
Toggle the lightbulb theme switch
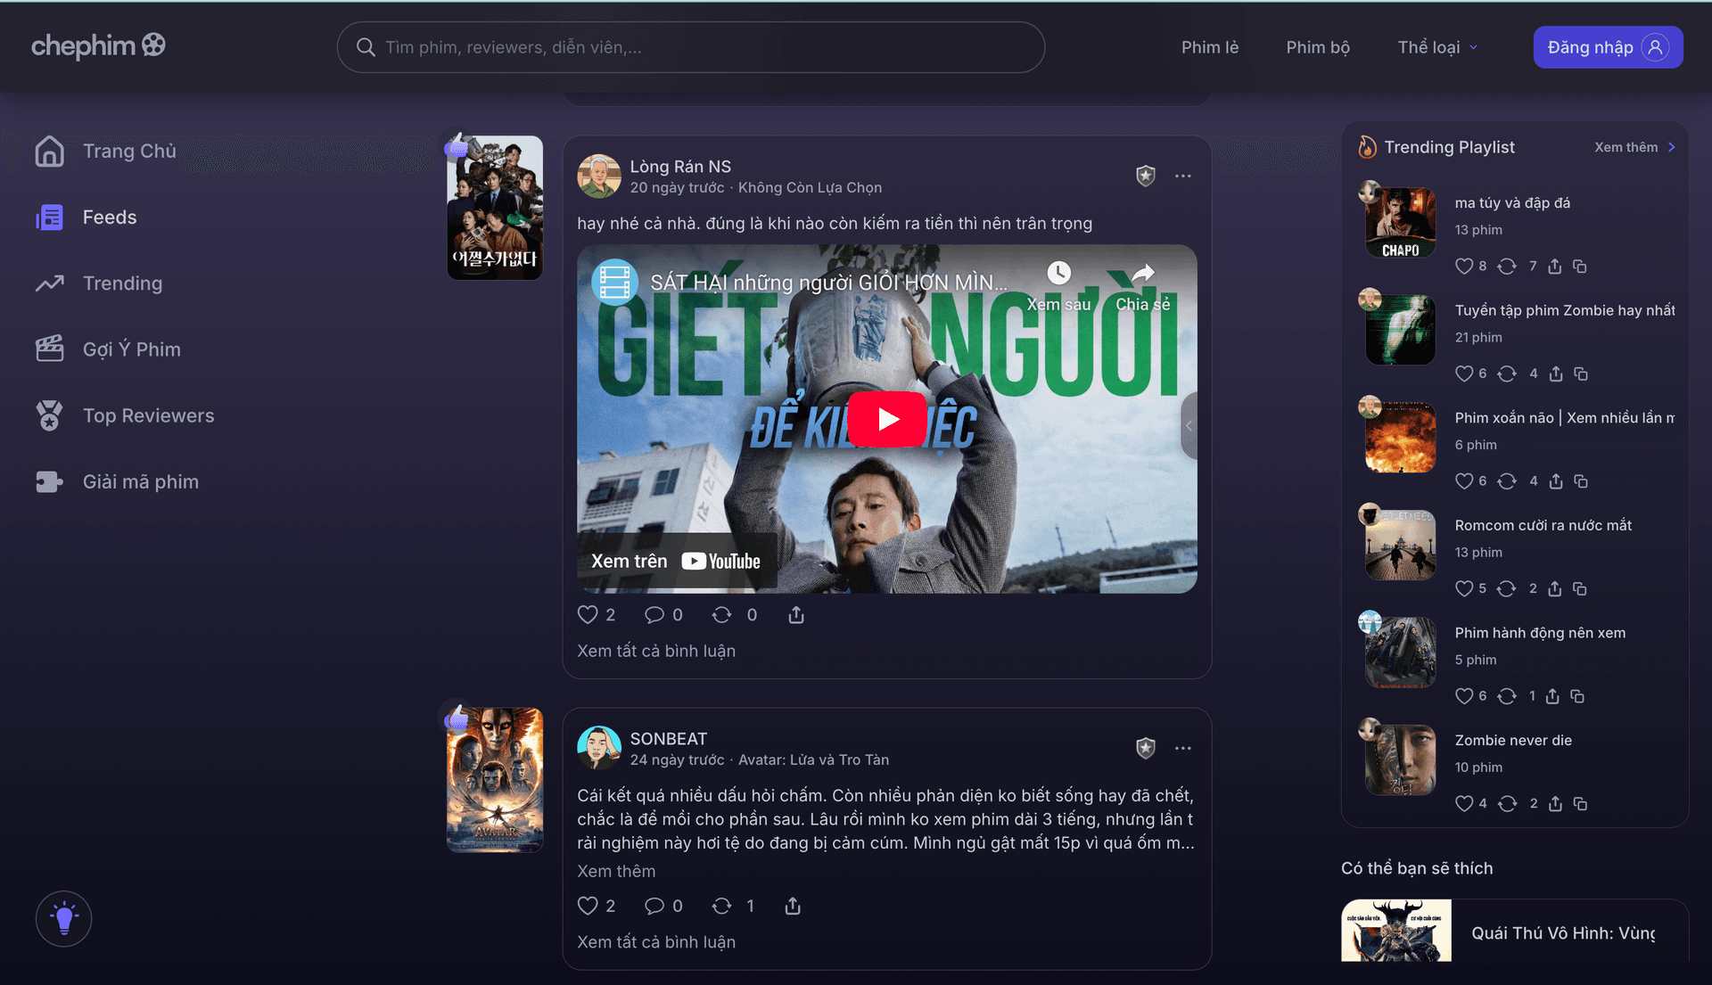(x=63, y=918)
